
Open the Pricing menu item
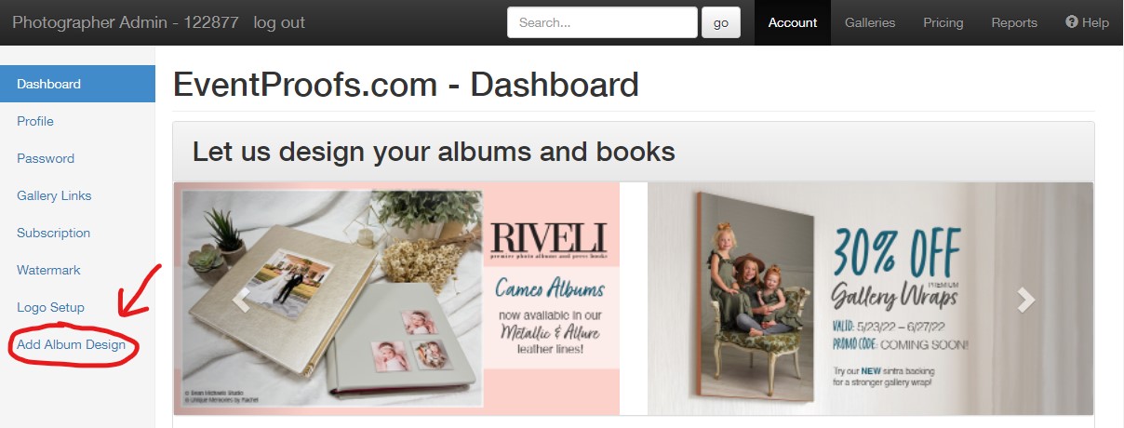[943, 22]
